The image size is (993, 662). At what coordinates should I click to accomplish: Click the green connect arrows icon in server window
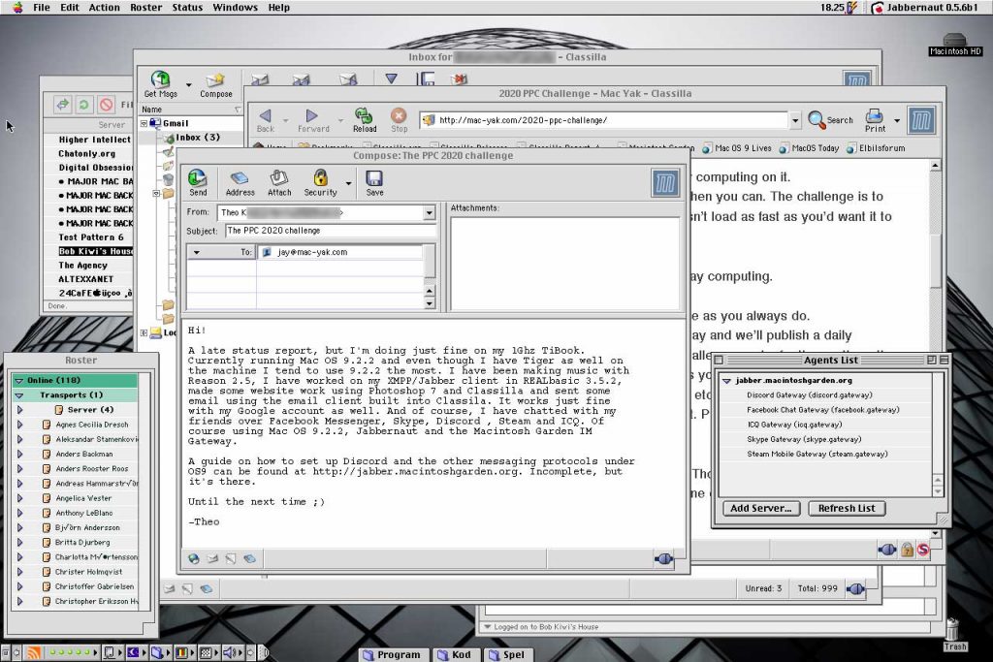click(62, 105)
